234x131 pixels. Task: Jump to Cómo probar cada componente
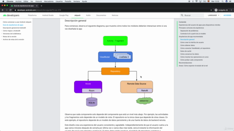(192, 60)
